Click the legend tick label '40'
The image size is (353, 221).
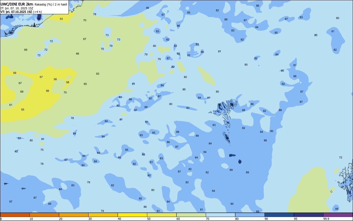click(x=119, y=219)
